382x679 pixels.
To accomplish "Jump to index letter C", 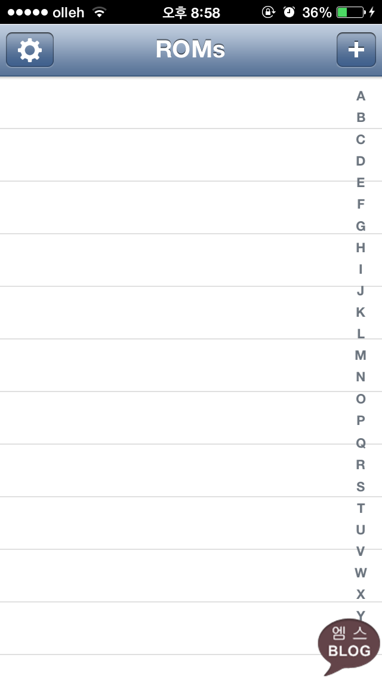I will (361, 139).
